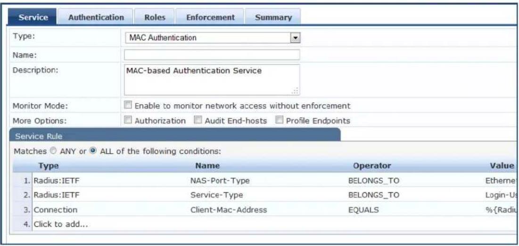This screenshot has width=519, height=246.
Task: Click the Type column header
Action: click(x=49, y=166)
